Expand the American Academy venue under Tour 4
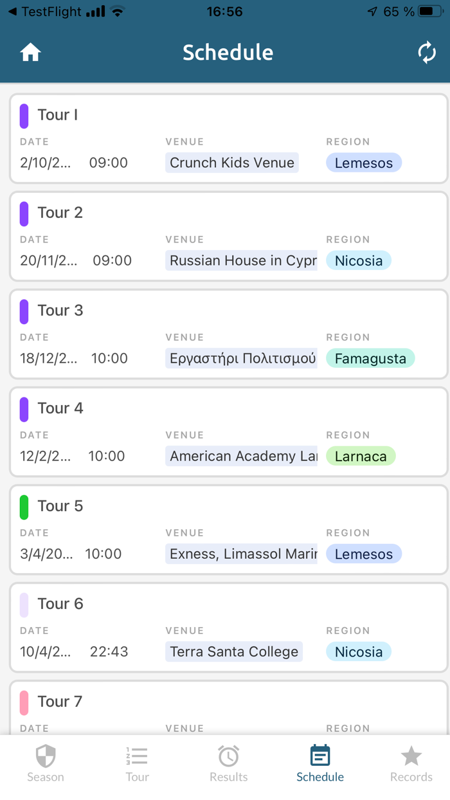The height and width of the screenshot is (800, 450). pyautogui.click(x=242, y=456)
